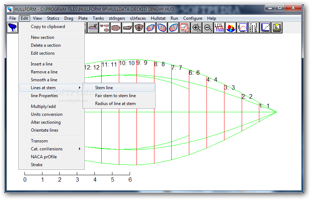Open the Plate menu
Screen dimensions: 311x200
coord(83,18)
